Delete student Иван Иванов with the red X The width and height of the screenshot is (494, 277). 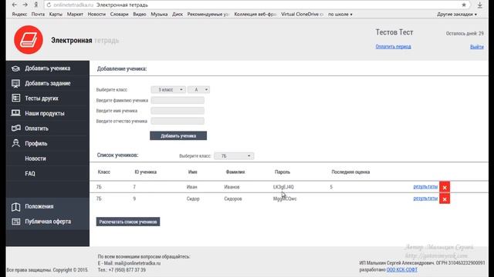[445, 187]
